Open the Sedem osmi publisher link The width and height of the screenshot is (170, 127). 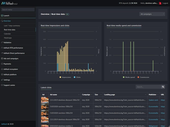point(154,100)
